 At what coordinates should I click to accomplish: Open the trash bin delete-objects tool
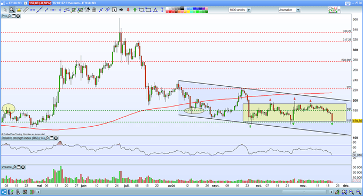[x=94, y=10]
